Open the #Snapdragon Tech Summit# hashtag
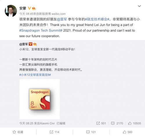 point(41,30)
